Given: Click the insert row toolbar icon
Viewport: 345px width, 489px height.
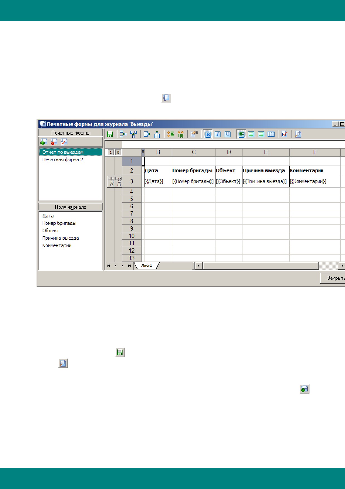Looking at the screenshot, I should click(123, 134).
